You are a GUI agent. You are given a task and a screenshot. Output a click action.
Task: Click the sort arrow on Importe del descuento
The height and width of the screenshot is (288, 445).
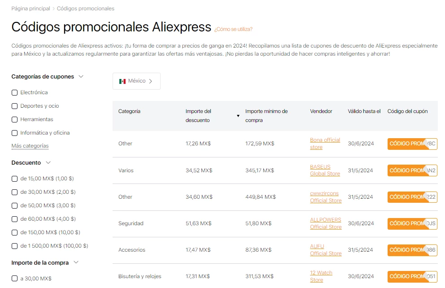pos(238,116)
